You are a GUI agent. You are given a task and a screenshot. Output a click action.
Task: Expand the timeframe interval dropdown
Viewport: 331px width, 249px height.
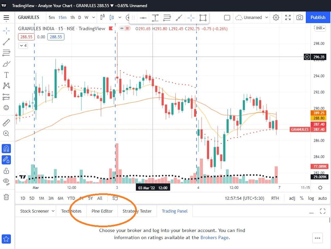pyautogui.click(x=93, y=18)
